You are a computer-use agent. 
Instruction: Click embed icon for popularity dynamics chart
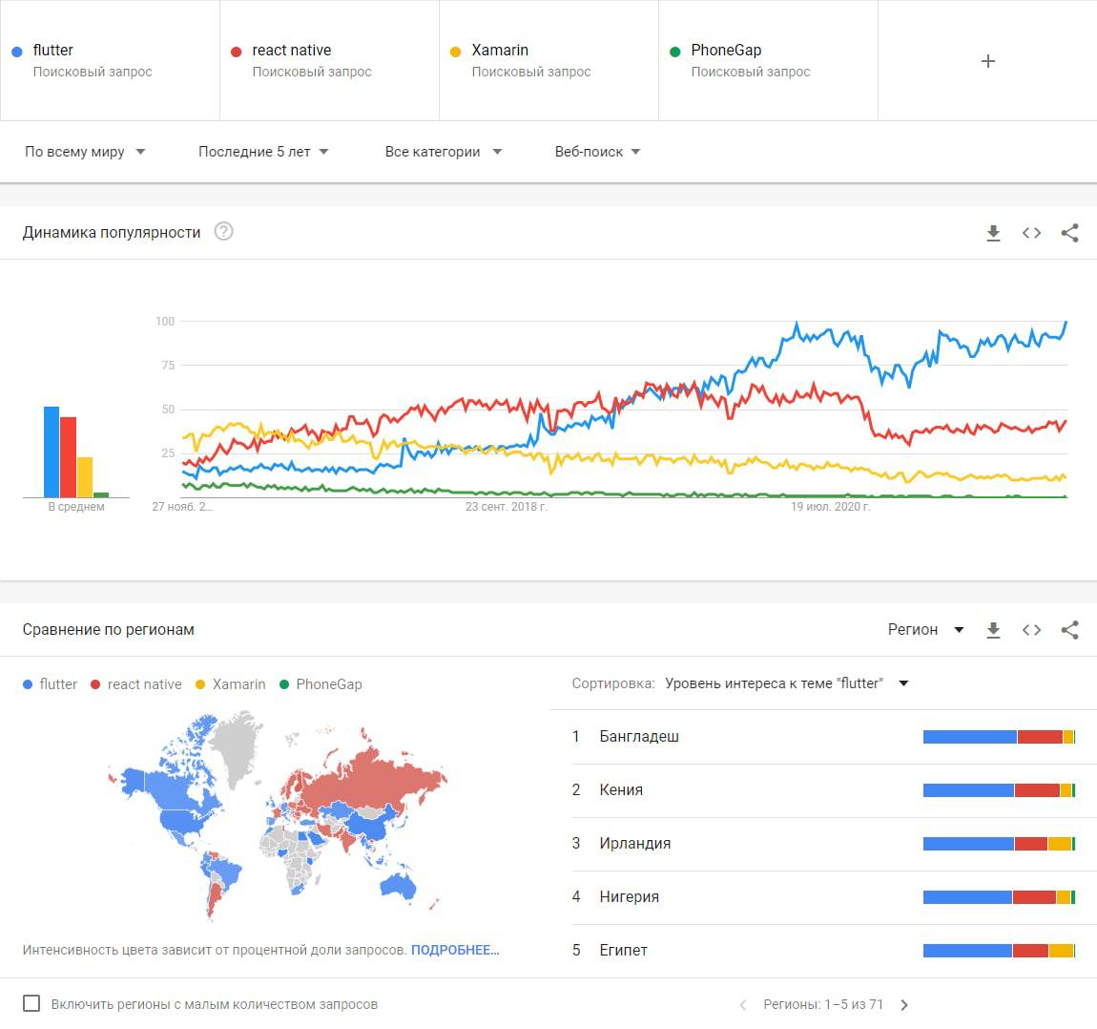(1031, 233)
